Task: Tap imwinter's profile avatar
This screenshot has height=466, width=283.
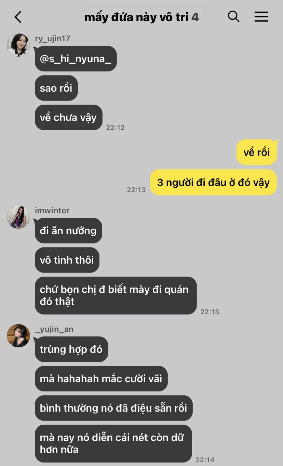Action: [x=18, y=217]
